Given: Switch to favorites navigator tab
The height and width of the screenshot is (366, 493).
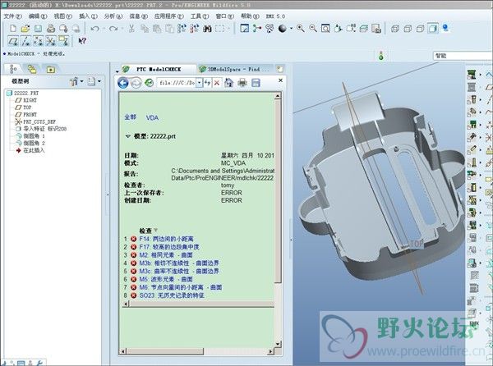Looking at the screenshot, I should click(51, 69).
